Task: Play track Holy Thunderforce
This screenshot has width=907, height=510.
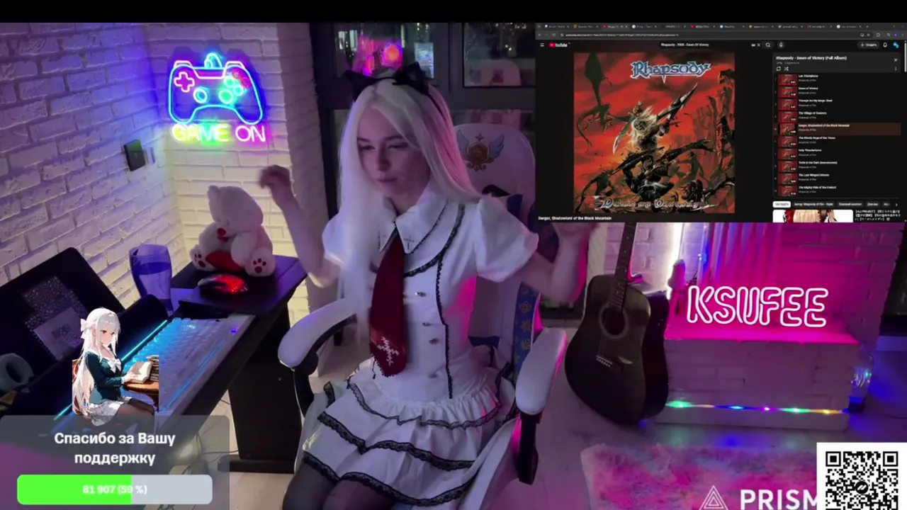Action: (837, 154)
